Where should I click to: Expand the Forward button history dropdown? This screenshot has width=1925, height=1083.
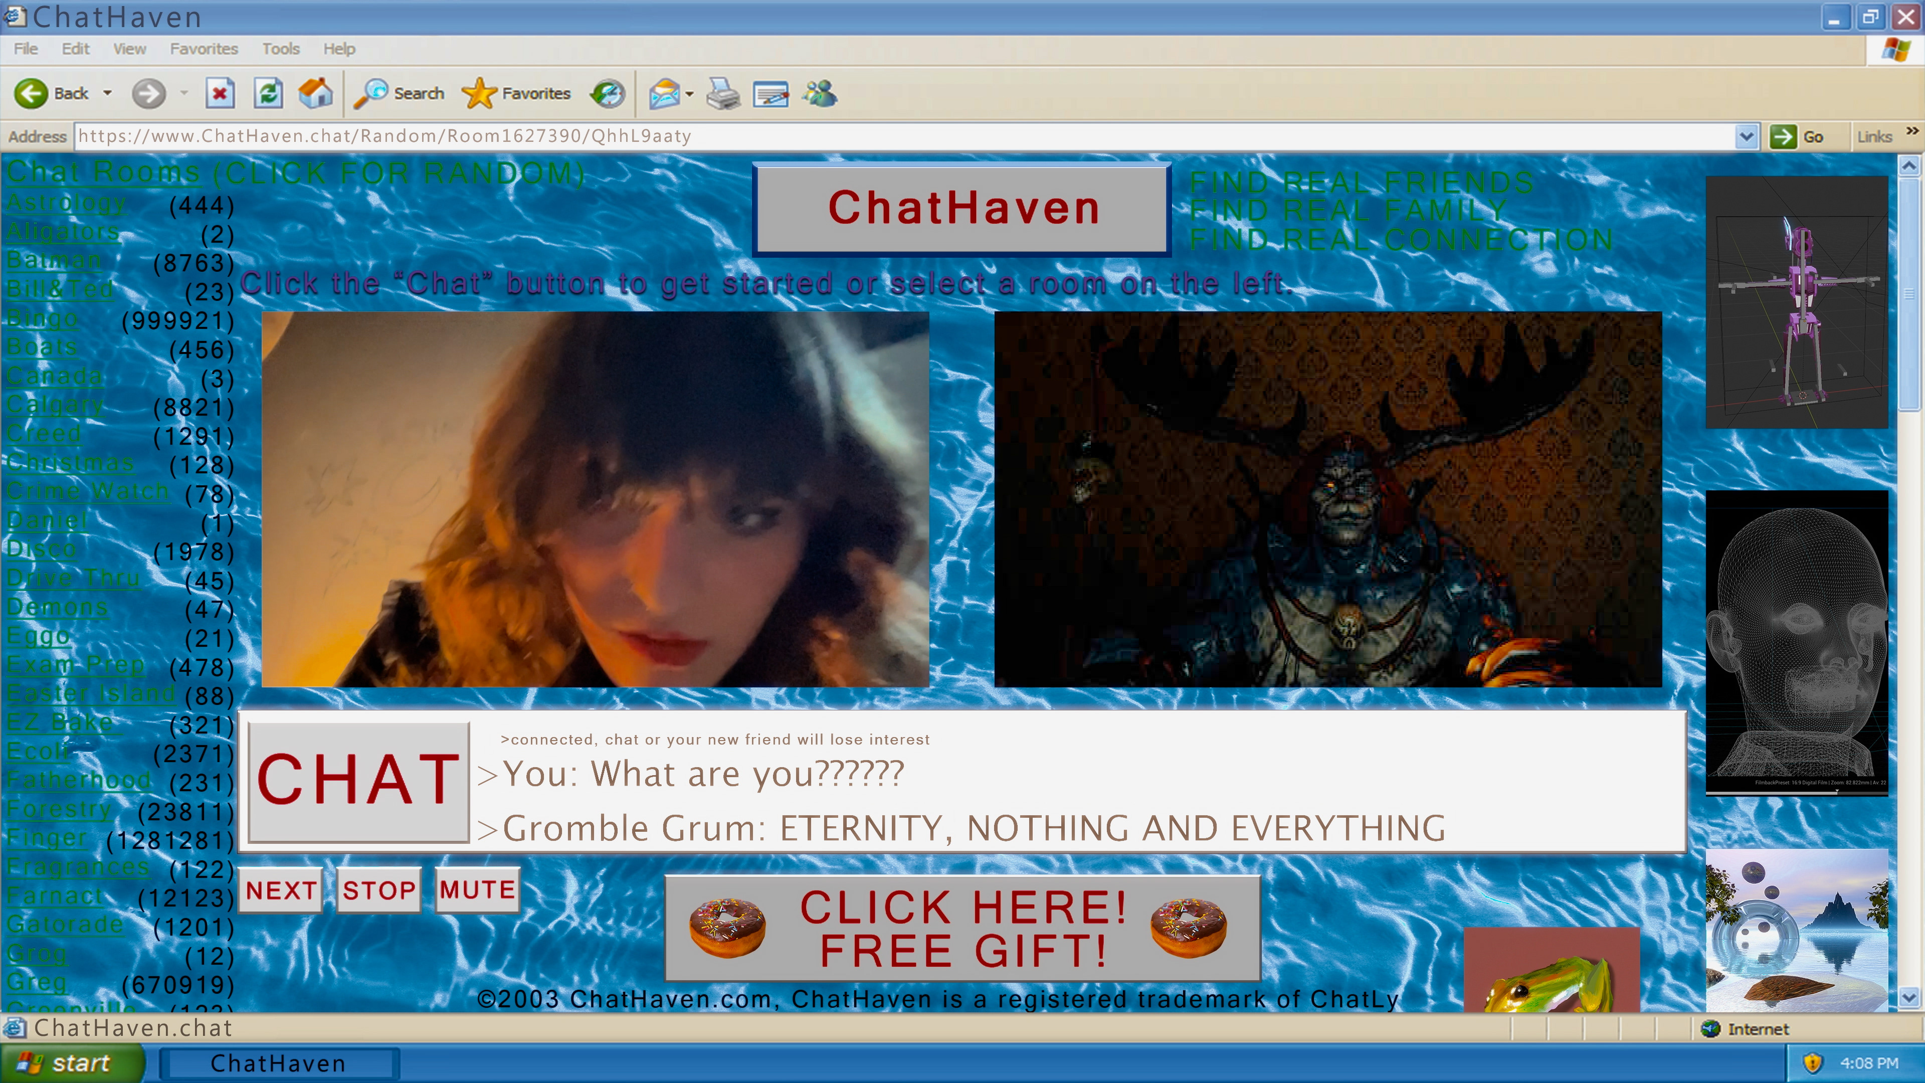(184, 93)
